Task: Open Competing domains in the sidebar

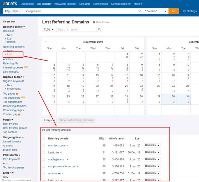Action: click(15, 106)
